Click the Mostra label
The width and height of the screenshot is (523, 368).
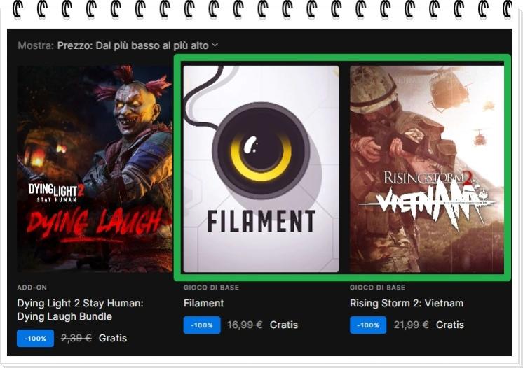[x=35, y=45]
